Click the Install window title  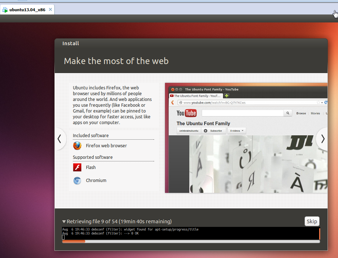(71, 43)
